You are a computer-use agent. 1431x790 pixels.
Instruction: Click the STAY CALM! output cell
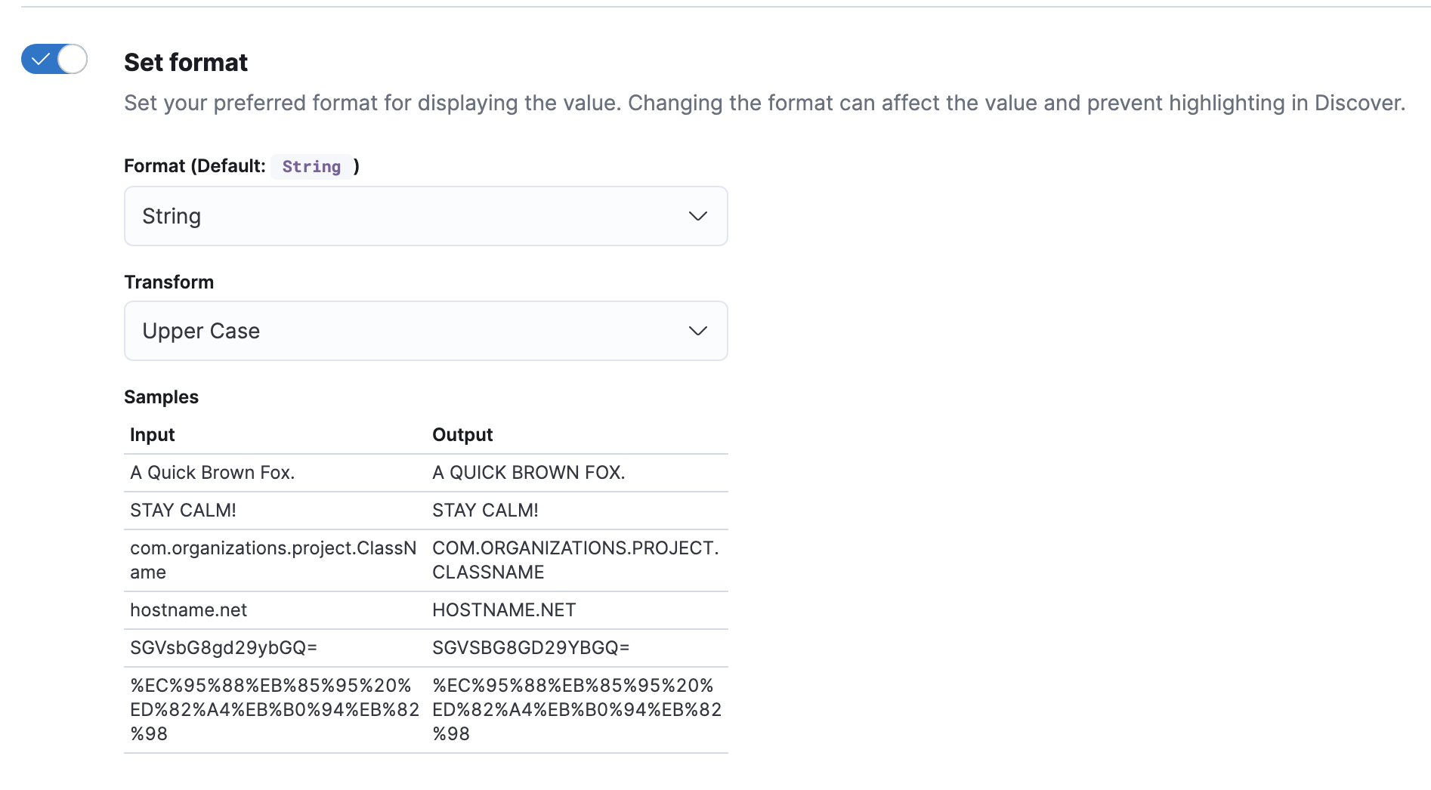pos(484,510)
